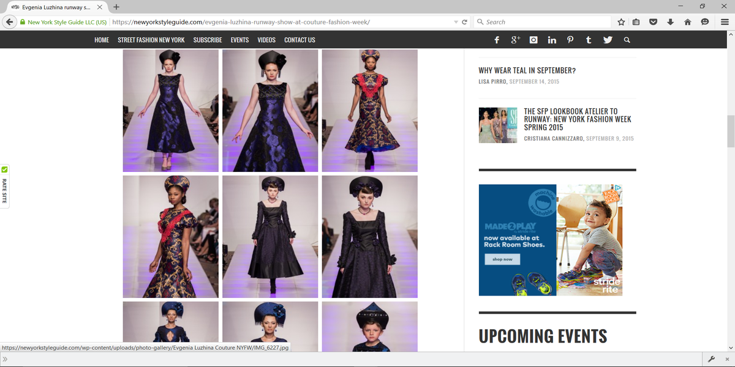Open first-row right photo, red-trim patterned gown
The image size is (735, 367).
(x=369, y=111)
